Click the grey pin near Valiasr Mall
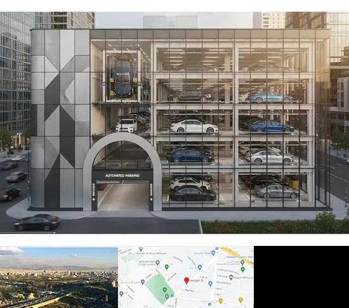The width and height of the screenshot is (349, 308). (242, 262)
